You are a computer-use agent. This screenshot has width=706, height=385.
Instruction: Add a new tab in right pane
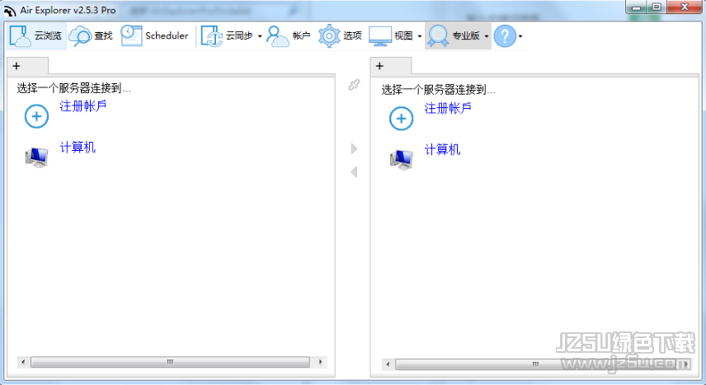click(x=379, y=66)
